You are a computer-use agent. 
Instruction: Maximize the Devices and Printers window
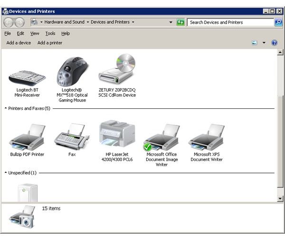pyautogui.click(x=272, y=11)
